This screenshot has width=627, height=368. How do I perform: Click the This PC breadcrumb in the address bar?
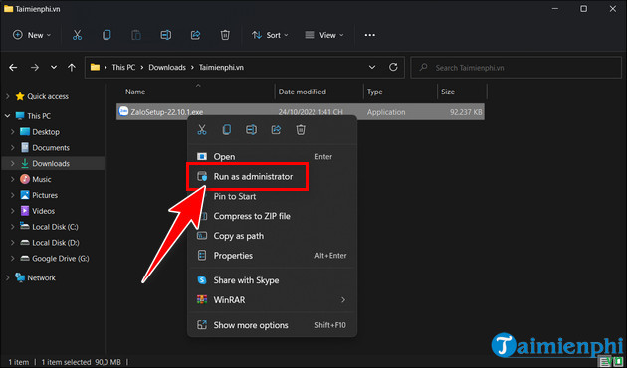(123, 67)
